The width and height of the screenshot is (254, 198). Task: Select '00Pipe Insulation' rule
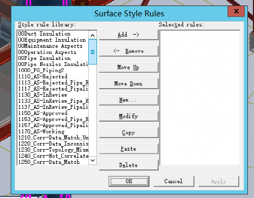[52, 58]
